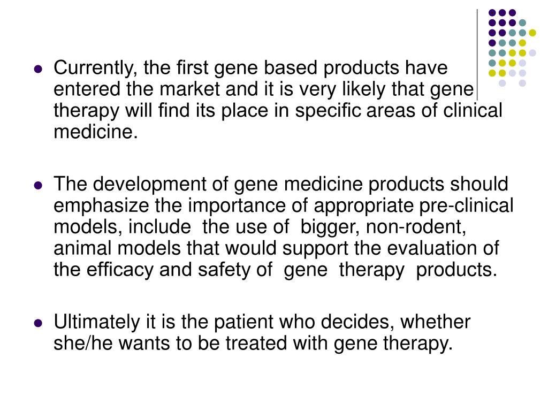Select the word 'Currently' in first bullet
This screenshot has width=548, height=411.
tap(92, 68)
